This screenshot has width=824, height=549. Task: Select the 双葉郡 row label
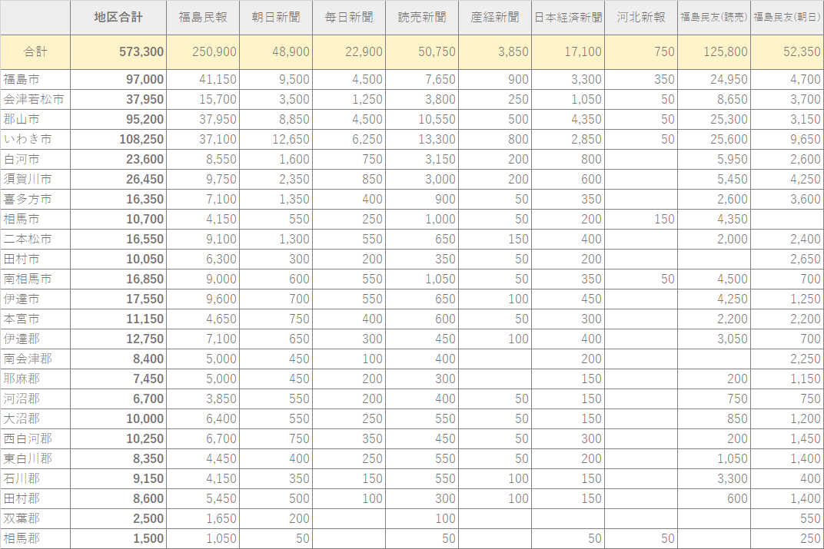[x=35, y=518]
